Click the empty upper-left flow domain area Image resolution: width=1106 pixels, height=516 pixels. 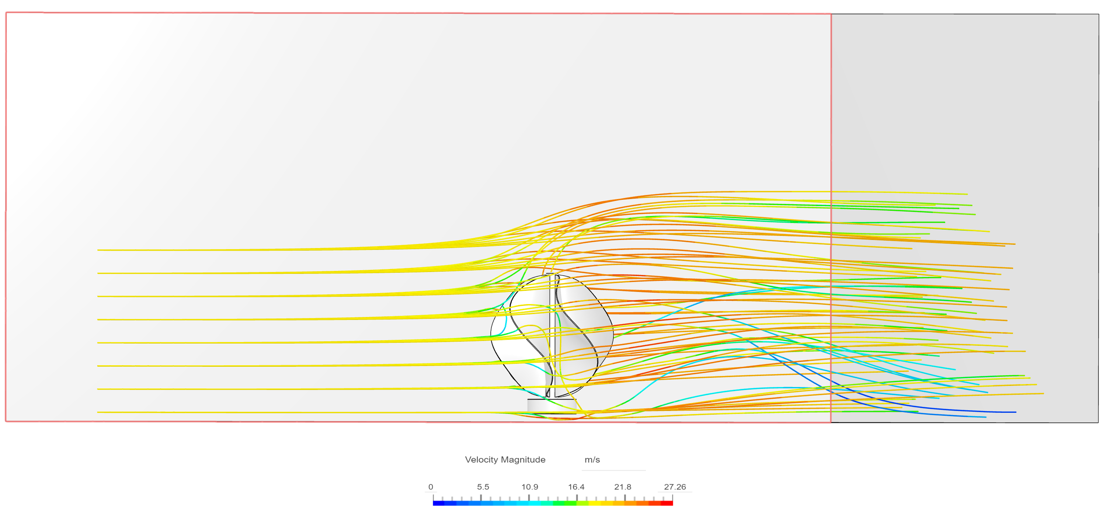[172, 107]
